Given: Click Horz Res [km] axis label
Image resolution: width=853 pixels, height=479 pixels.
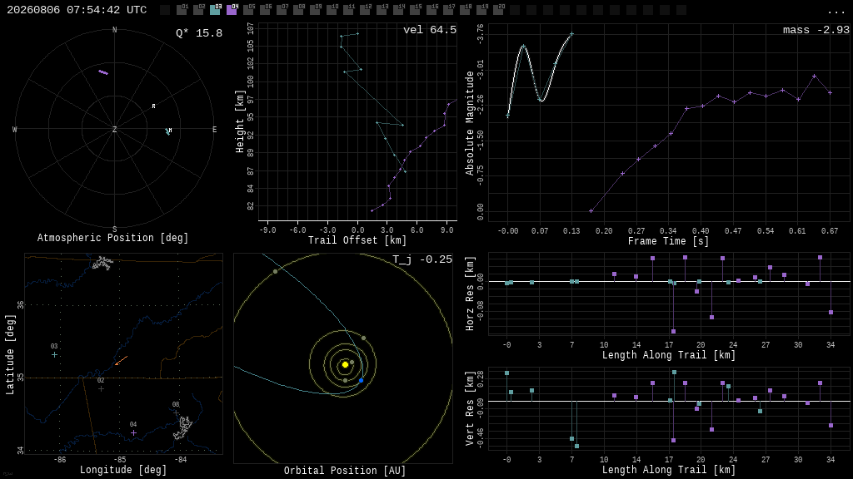Looking at the screenshot, I should [470, 294].
